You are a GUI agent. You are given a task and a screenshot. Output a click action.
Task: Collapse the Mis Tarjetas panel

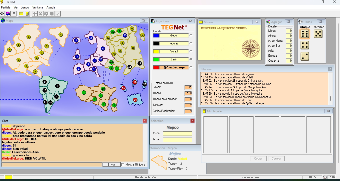point(328,111)
